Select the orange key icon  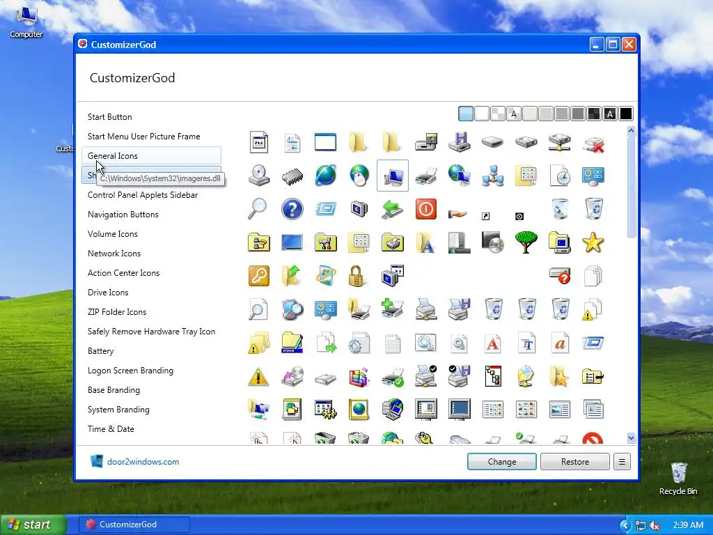259,276
